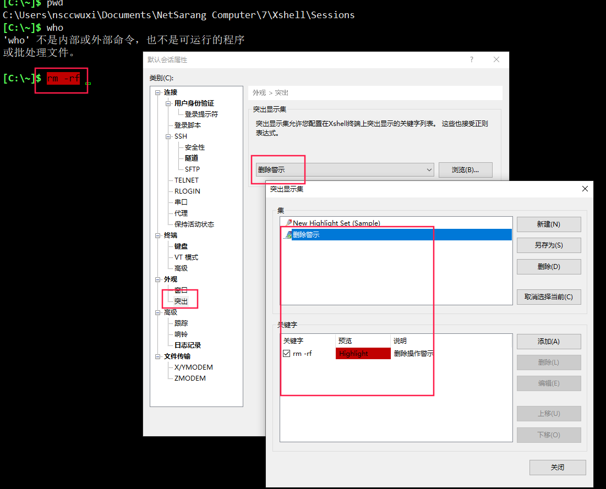Click the 另存为(S) button
Viewport: 606px width, 489px height.
[x=549, y=245]
